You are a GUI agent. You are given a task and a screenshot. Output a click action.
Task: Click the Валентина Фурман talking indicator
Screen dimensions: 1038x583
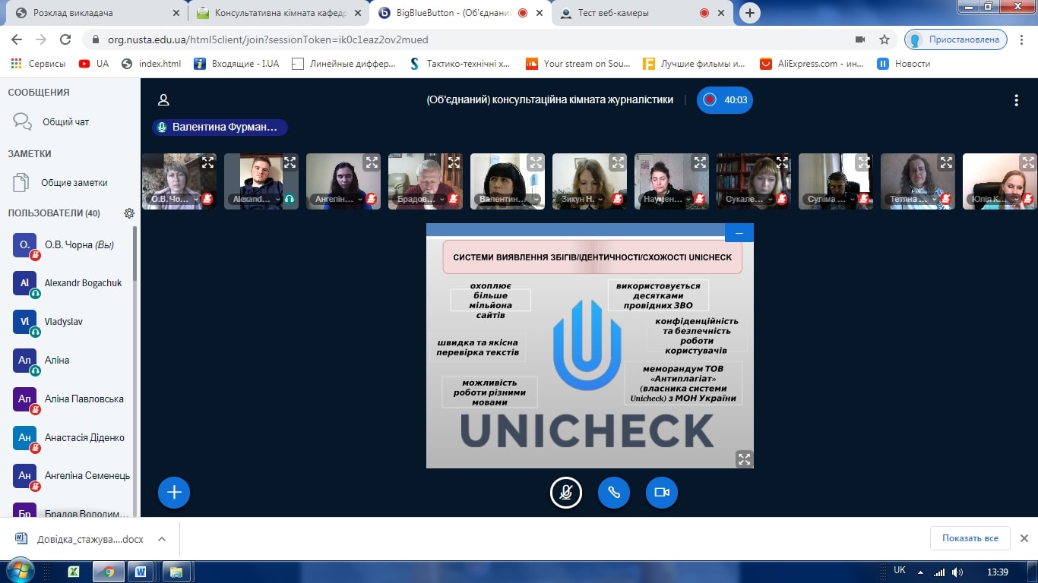click(x=220, y=128)
